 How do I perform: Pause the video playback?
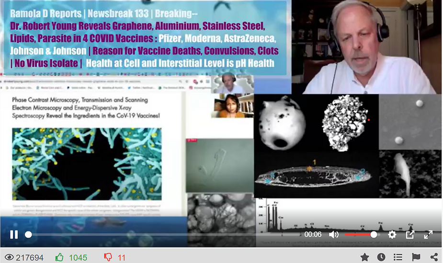tap(14, 235)
